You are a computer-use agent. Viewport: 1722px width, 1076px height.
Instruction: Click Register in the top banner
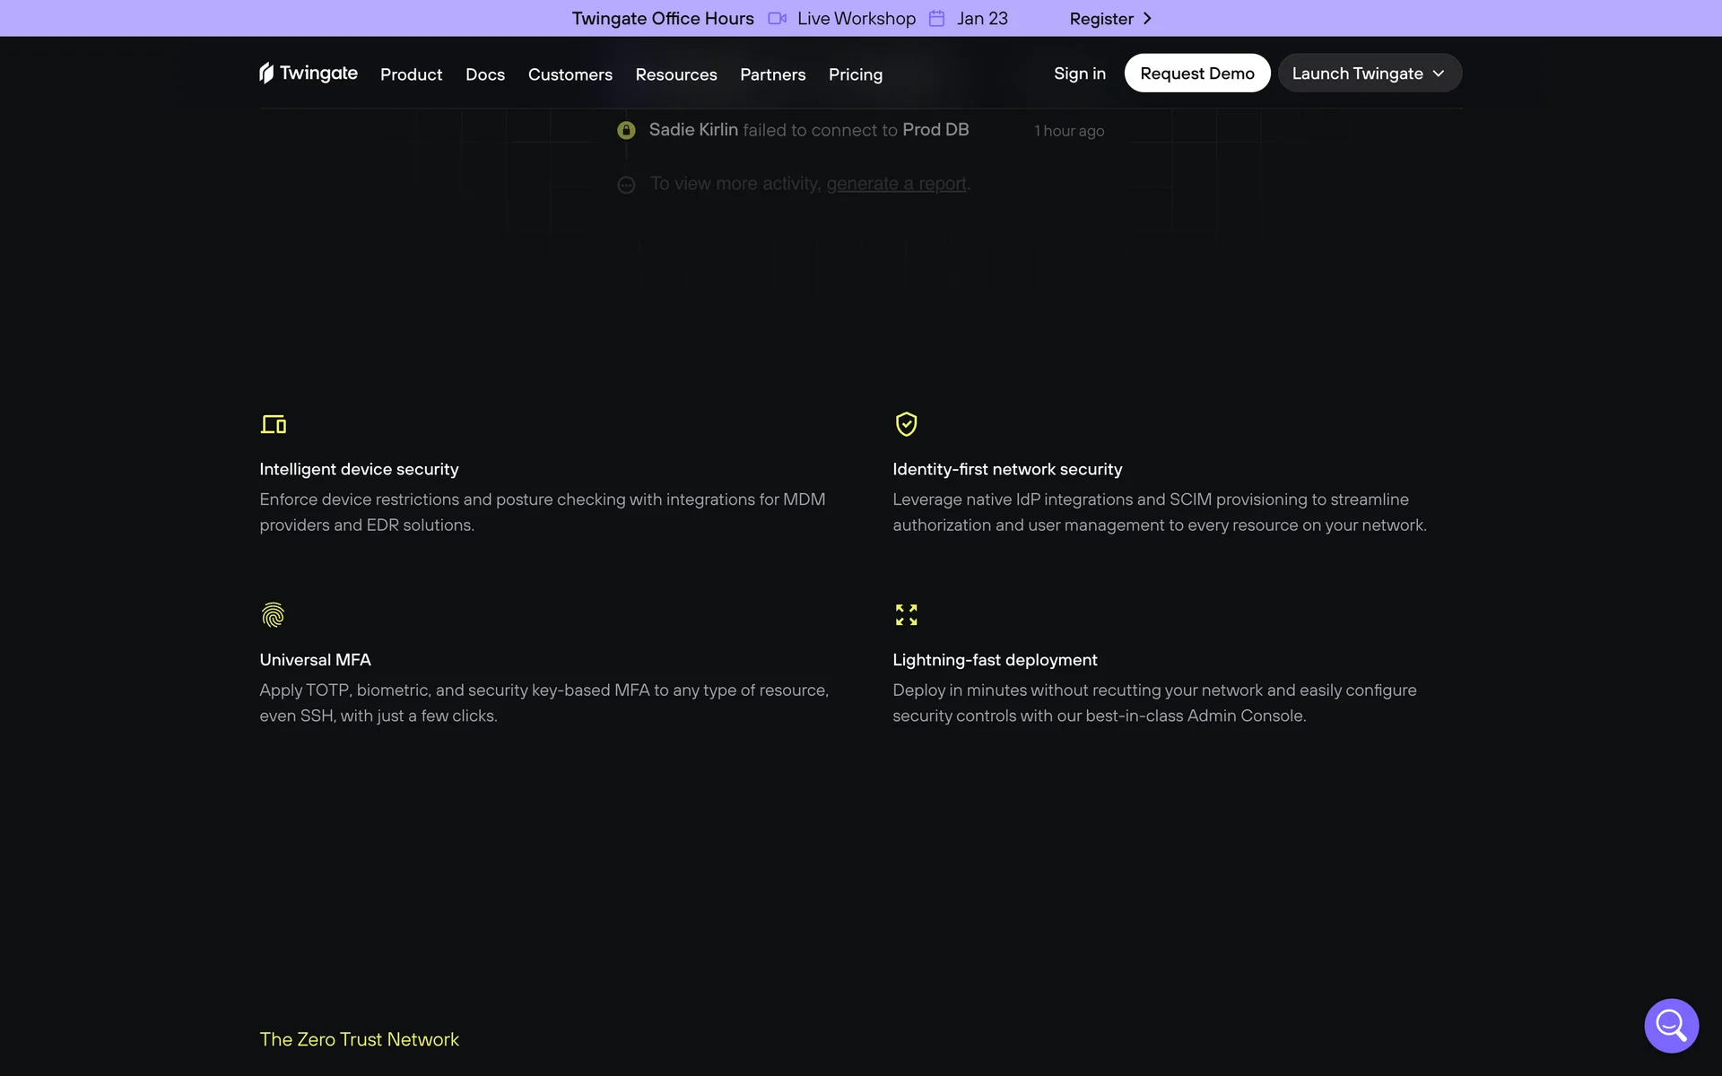coord(1109,19)
